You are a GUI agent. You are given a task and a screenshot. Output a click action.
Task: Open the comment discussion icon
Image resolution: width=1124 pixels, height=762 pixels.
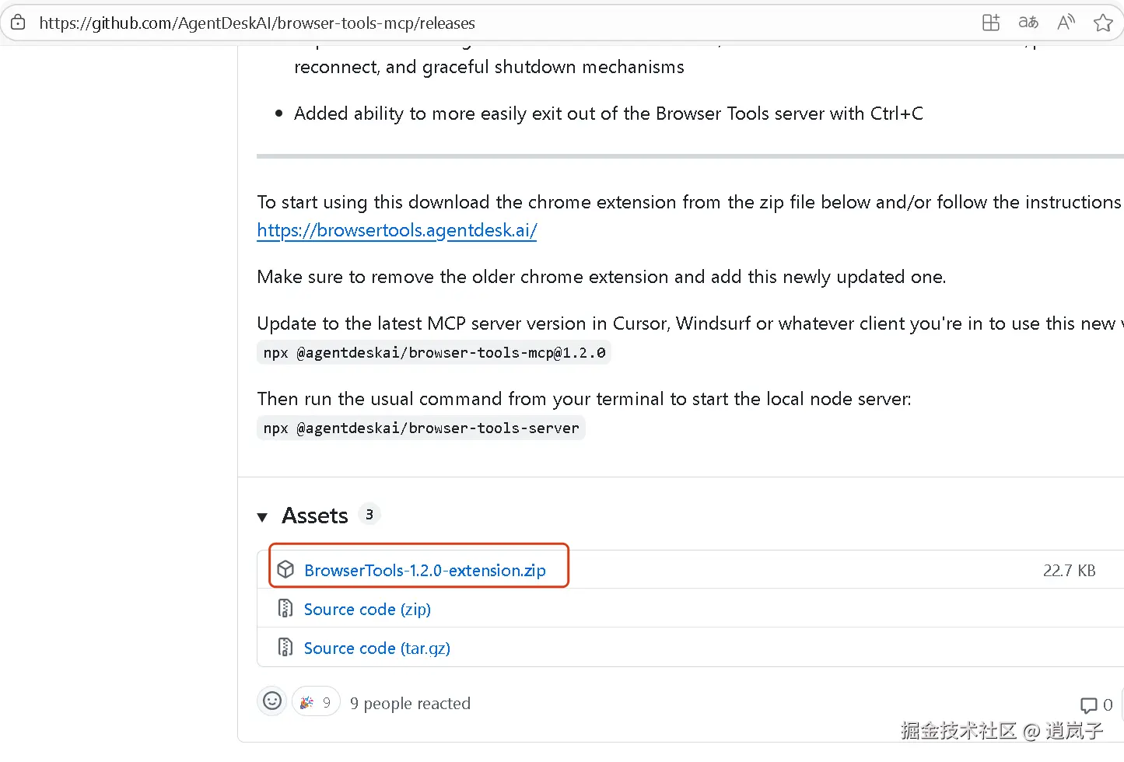(x=1089, y=705)
